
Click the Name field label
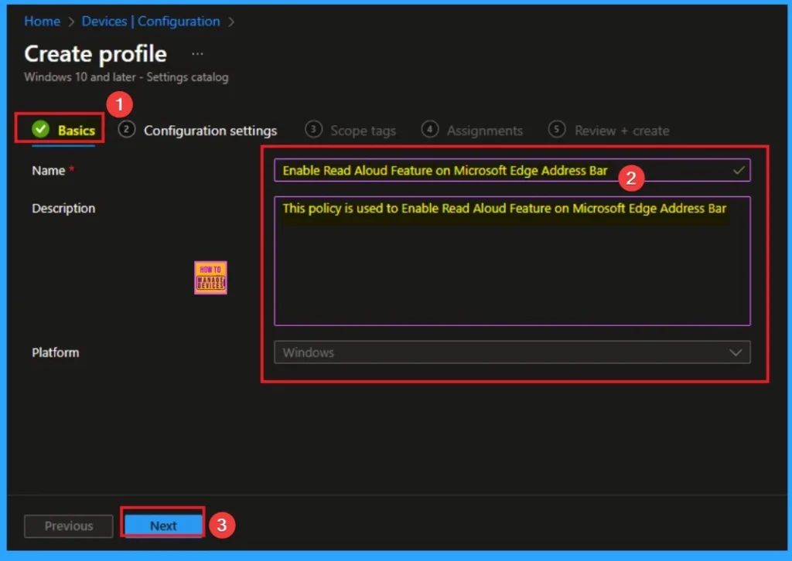point(49,171)
